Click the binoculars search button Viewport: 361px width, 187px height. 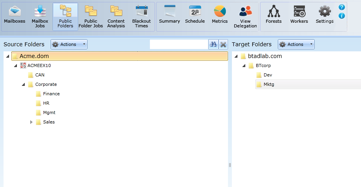[x=213, y=44]
